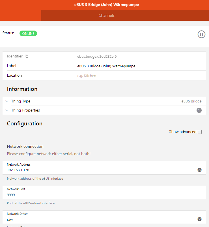Expand the Thing Properties section

[7, 110]
